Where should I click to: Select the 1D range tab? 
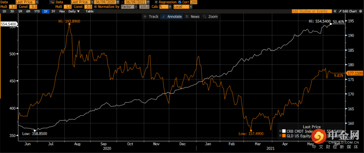[4, 11]
